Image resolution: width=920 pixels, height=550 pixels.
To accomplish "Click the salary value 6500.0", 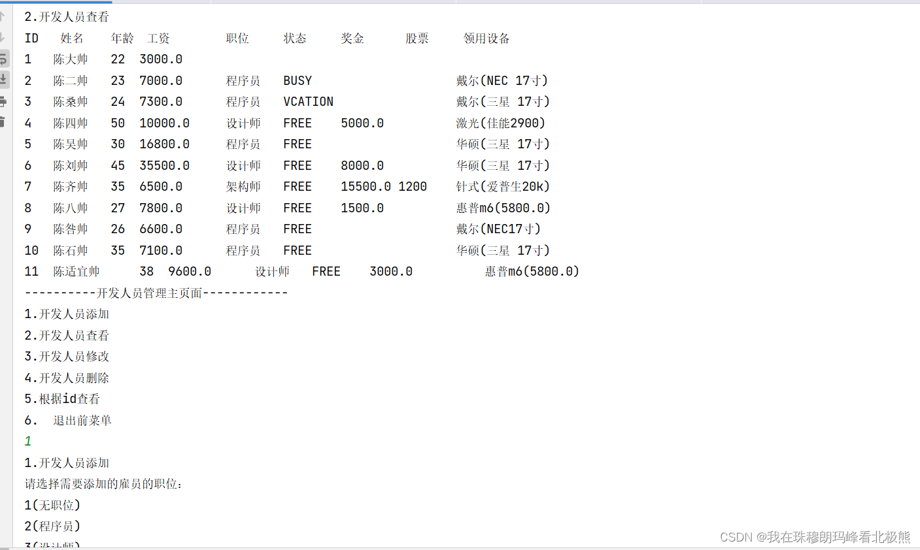I will click(x=161, y=186).
